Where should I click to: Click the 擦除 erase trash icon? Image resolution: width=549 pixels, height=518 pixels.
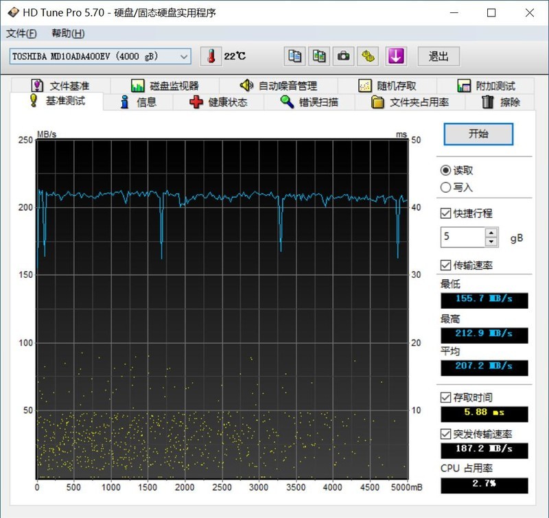point(488,102)
